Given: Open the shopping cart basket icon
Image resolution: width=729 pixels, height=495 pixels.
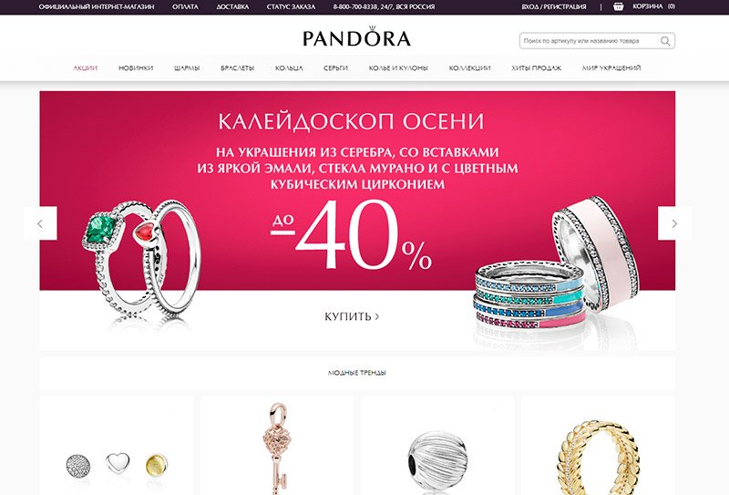Looking at the screenshot, I should click(618, 6).
